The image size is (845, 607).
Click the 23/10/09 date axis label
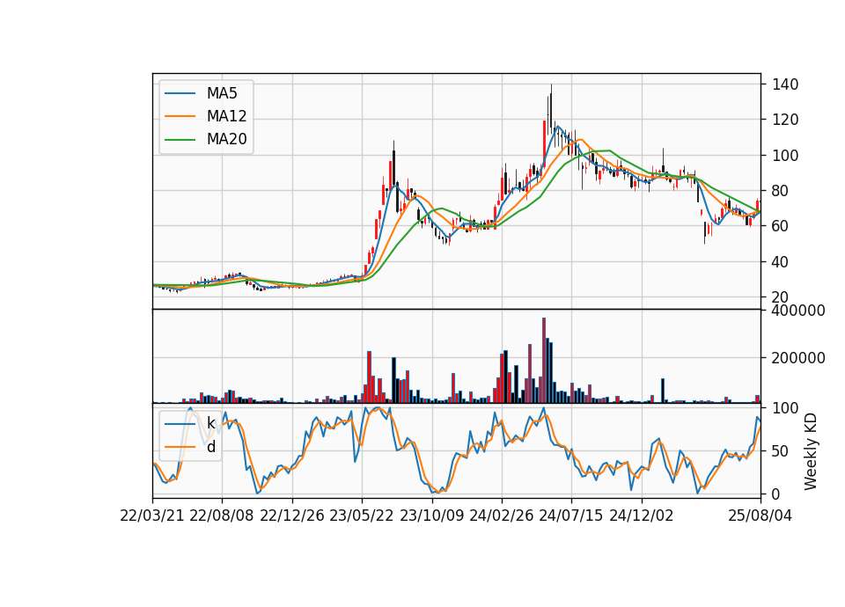pos(431,516)
